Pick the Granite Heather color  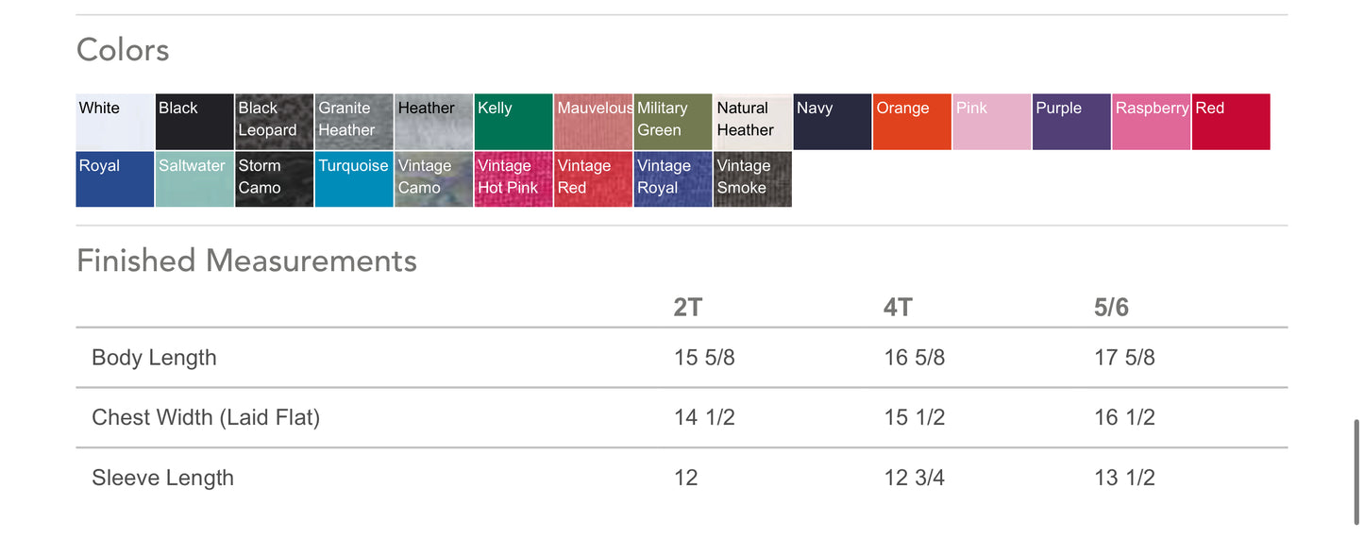coord(353,122)
